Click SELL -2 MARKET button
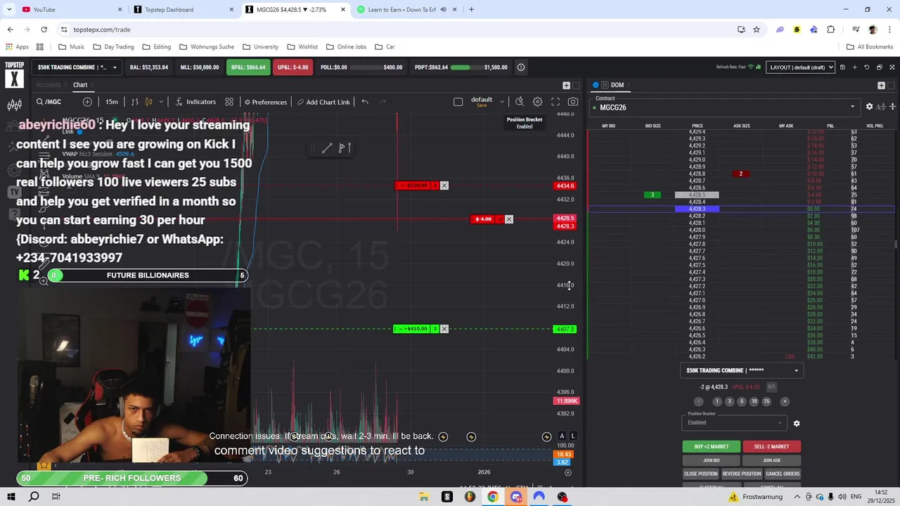This screenshot has width=900, height=506. (771, 446)
